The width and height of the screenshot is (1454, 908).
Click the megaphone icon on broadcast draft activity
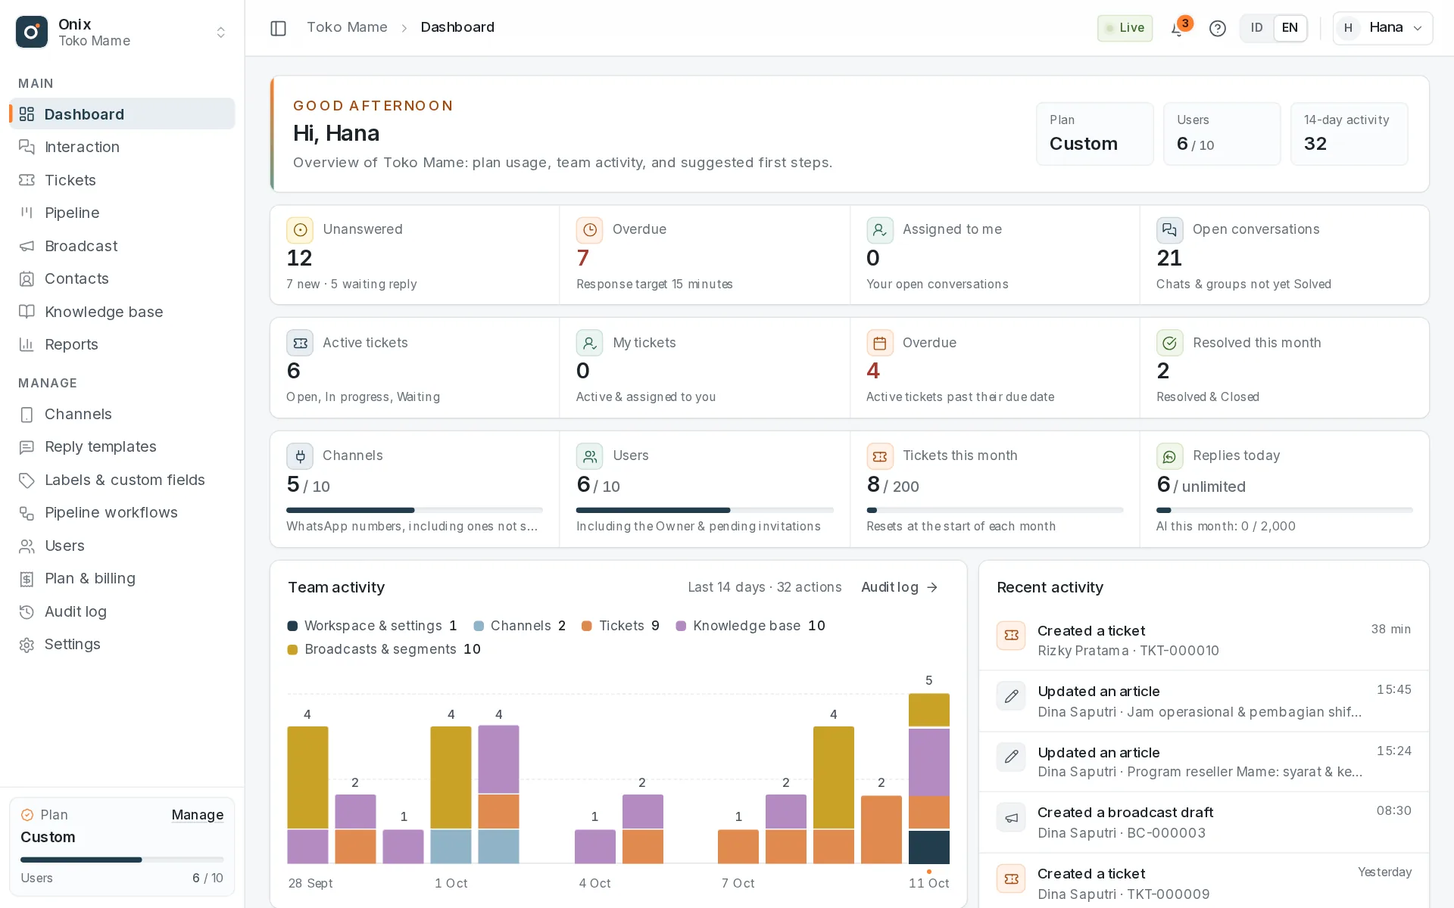(x=1011, y=817)
